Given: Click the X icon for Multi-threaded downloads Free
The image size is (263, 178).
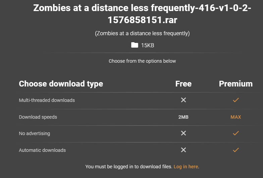Looking at the screenshot, I should tap(183, 100).
